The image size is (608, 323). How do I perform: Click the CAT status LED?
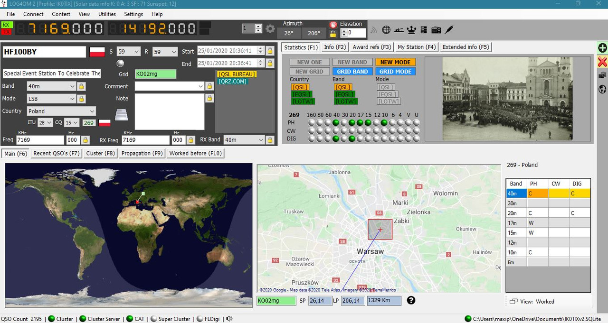click(130, 319)
